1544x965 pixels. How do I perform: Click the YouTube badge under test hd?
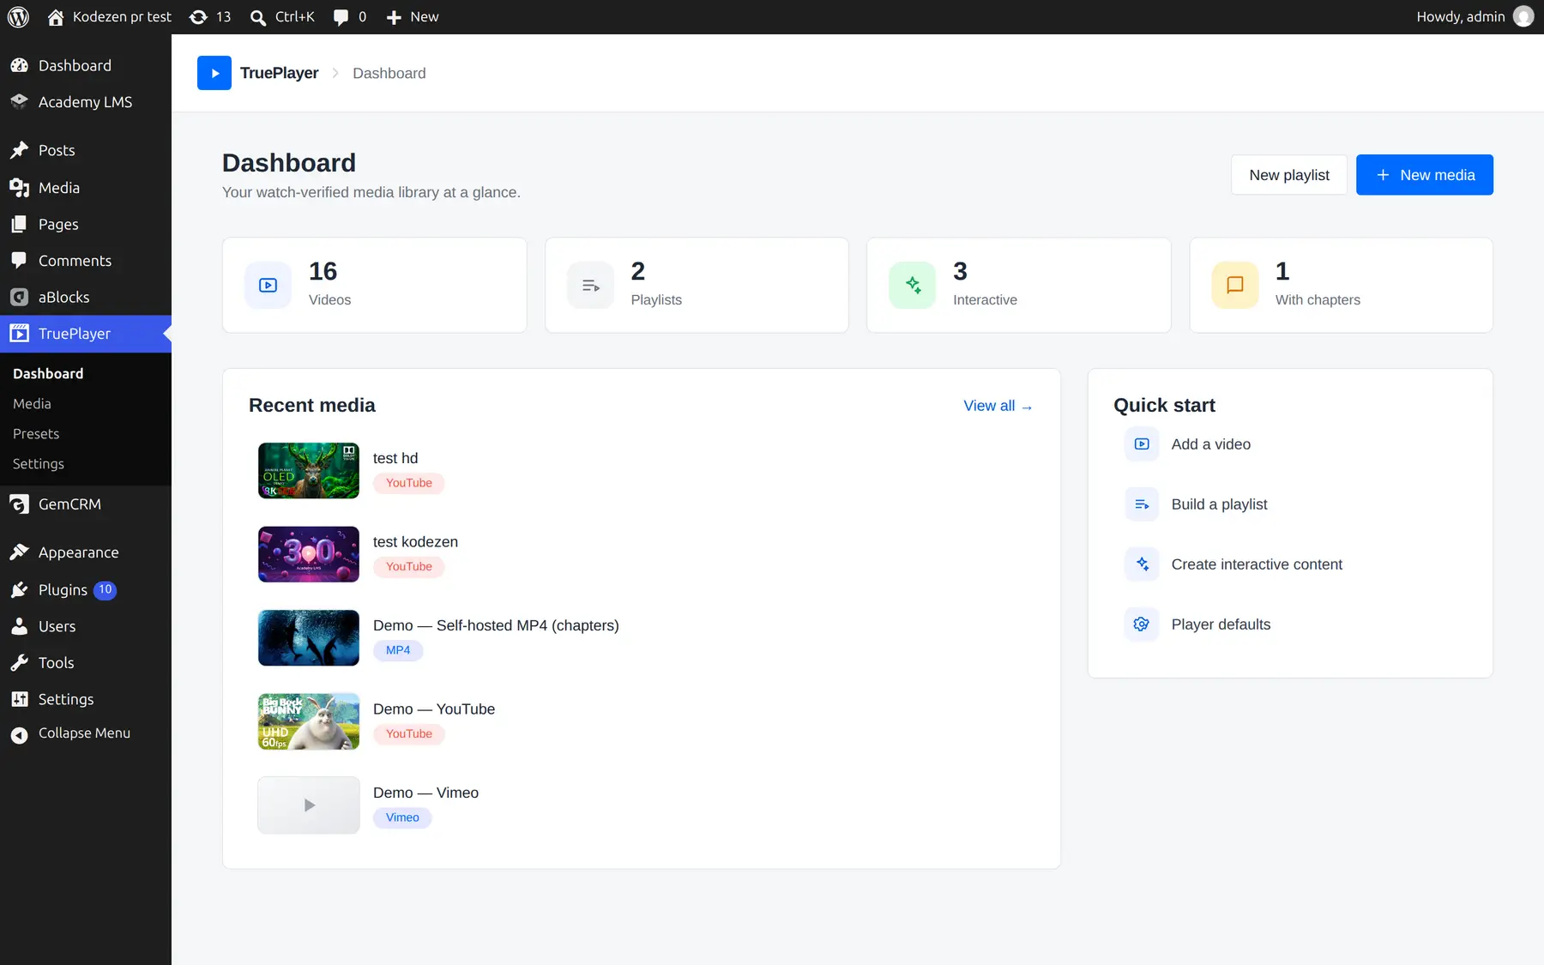409,483
